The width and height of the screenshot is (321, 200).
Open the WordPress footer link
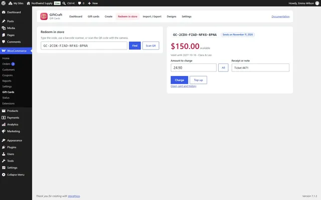tap(74, 196)
